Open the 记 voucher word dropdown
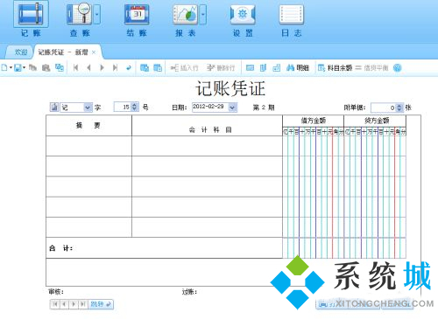This screenshot has width=438, height=319. coord(88,107)
